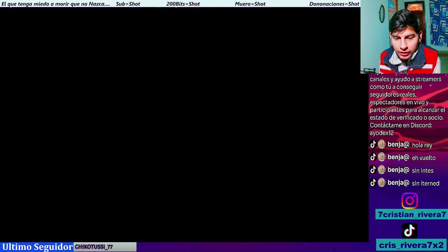Click TikTok icon beside 'sin intes' message
Screen dimensions: 448x252
[x=373, y=170]
